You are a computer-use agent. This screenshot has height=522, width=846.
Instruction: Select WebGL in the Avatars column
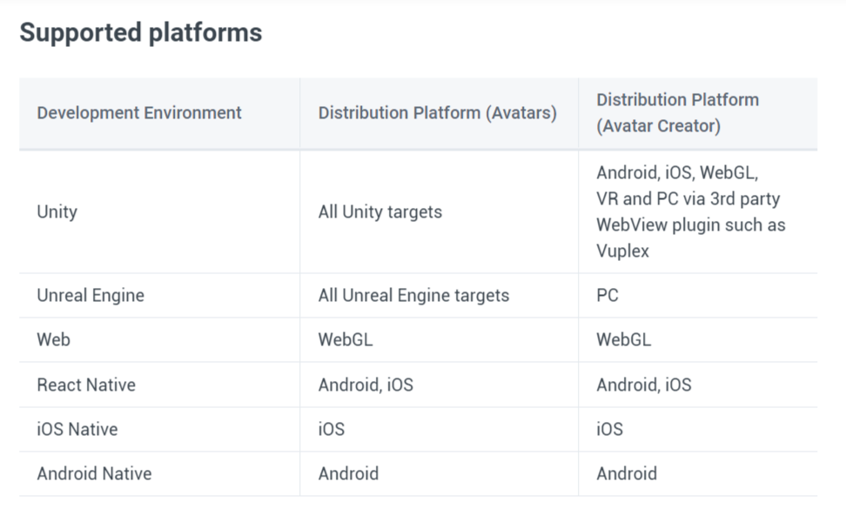346,339
